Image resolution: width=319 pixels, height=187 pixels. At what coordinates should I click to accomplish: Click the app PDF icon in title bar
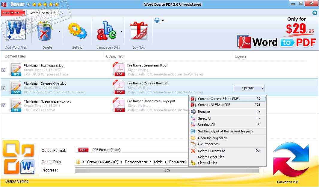[4, 4]
